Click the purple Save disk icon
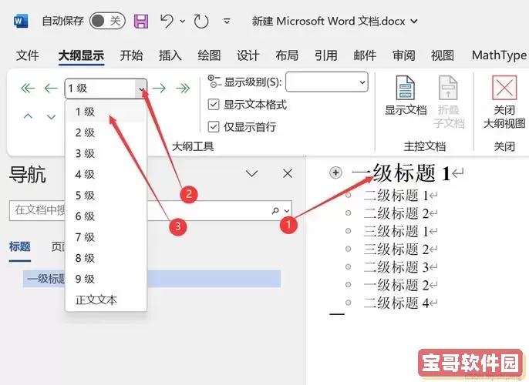The width and height of the screenshot is (529, 385). tap(141, 22)
